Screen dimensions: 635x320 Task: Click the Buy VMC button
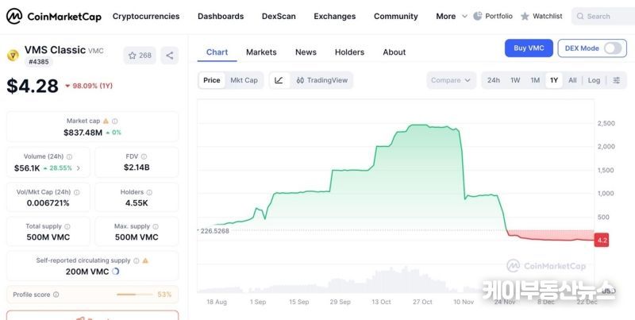529,48
